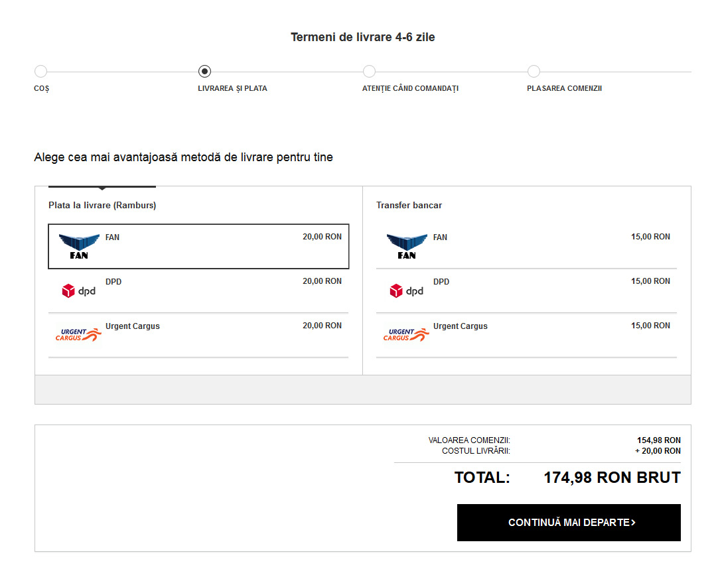Click the PLASAREA COMENZII step label
Screen dimensions: 716x585
click(564, 89)
